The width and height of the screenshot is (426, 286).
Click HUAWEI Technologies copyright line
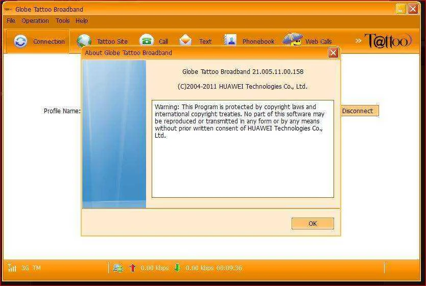coord(242,87)
